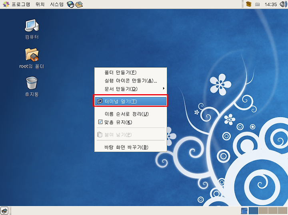Choose 폴더 만들기(F) from context menu

click(x=130, y=72)
